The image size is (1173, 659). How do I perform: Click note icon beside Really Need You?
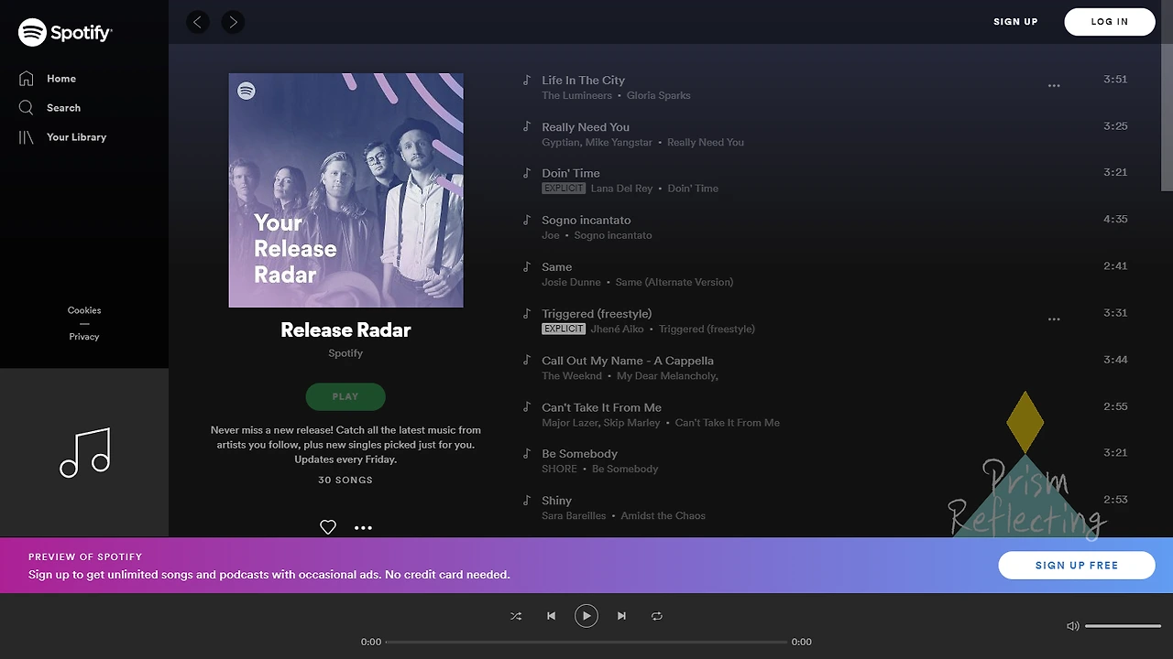pos(526,127)
